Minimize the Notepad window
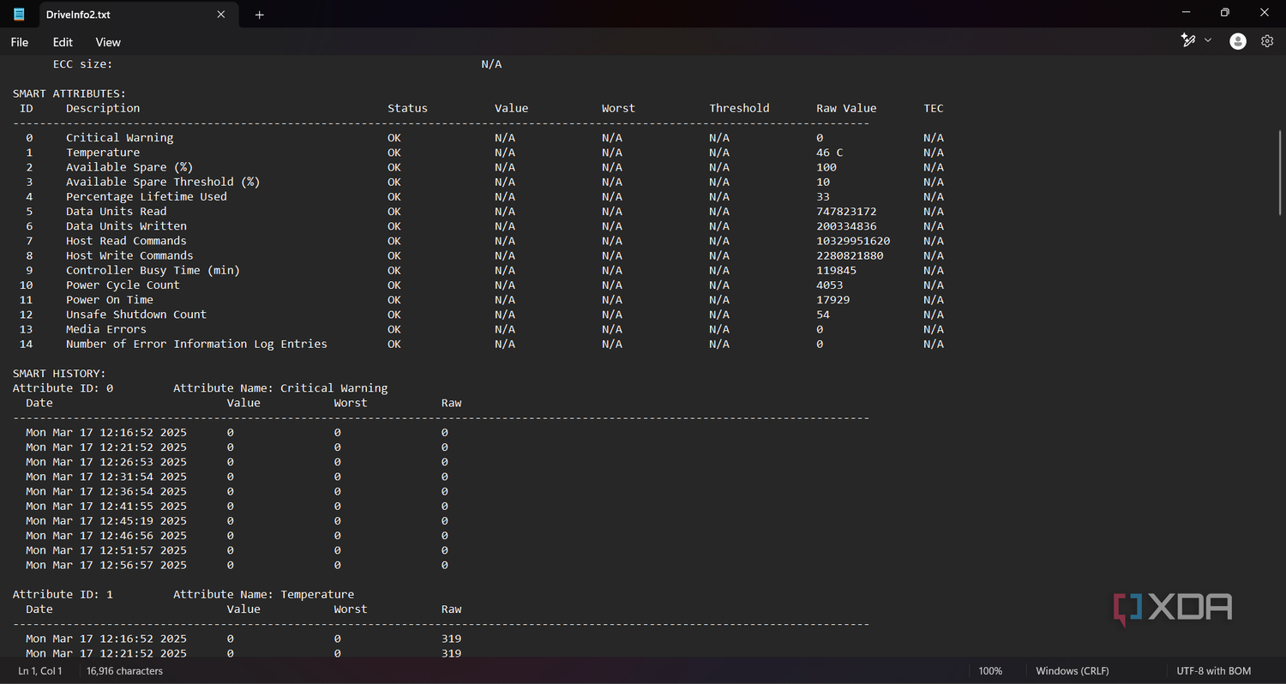This screenshot has width=1286, height=684. pyautogui.click(x=1187, y=13)
